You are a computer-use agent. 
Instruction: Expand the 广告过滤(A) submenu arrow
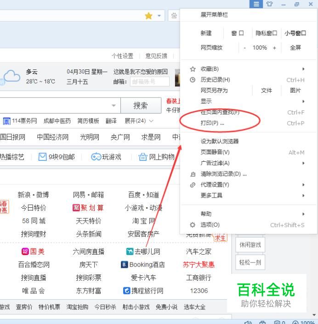point(303,163)
